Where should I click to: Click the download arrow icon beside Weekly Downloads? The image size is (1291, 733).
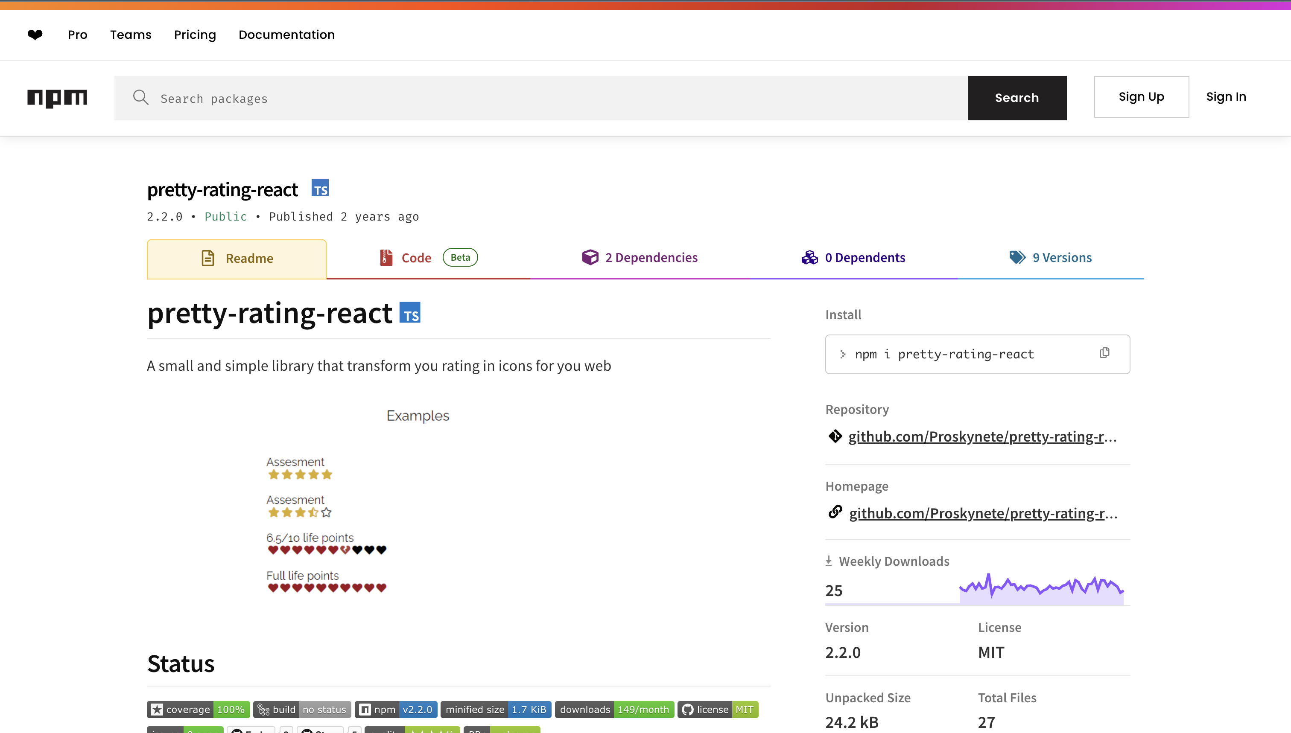coord(829,561)
